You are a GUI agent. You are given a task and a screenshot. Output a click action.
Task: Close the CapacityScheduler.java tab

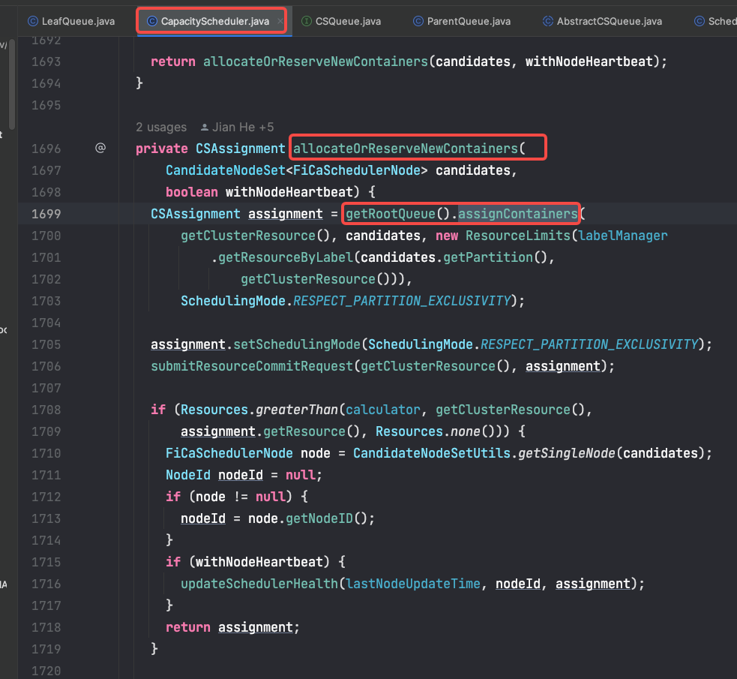point(281,21)
